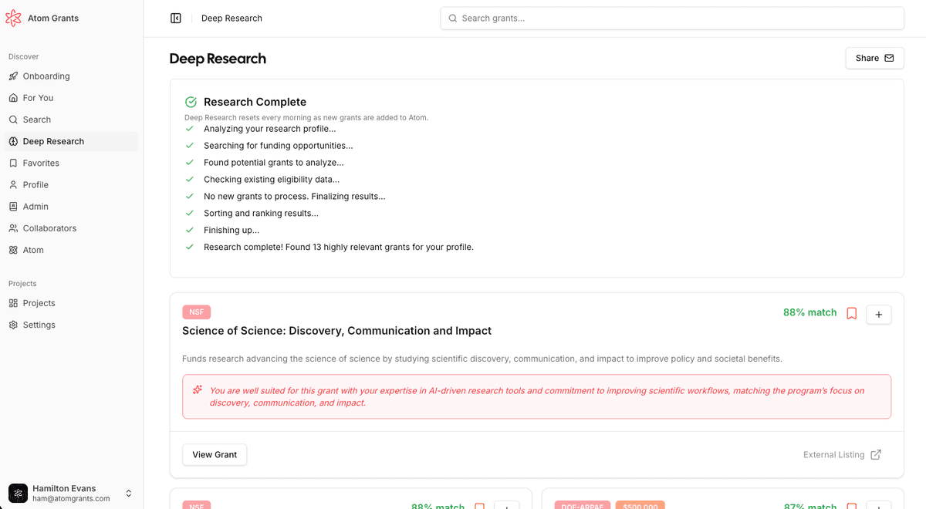
Task: Open the Projects page in the sidebar
Action: (39, 303)
